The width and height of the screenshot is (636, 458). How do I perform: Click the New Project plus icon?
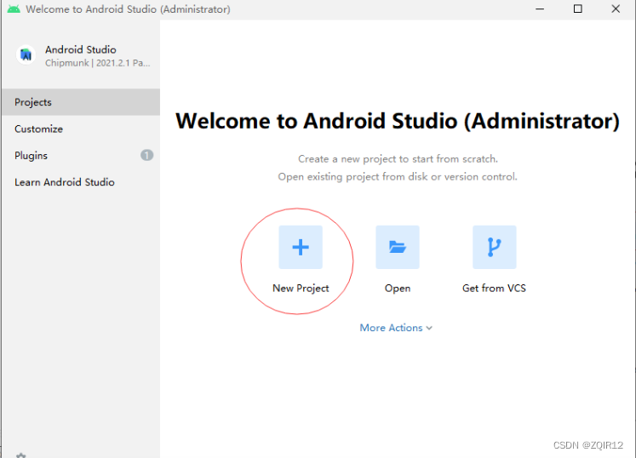pyautogui.click(x=301, y=247)
